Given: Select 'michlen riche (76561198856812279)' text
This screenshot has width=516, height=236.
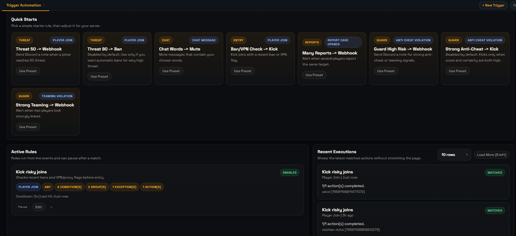Looking at the screenshot, I should tap(351, 230).
